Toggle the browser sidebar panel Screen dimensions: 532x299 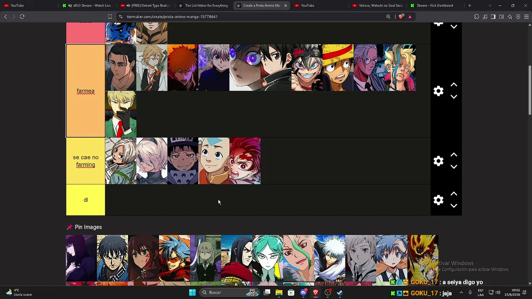[x=493, y=17]
